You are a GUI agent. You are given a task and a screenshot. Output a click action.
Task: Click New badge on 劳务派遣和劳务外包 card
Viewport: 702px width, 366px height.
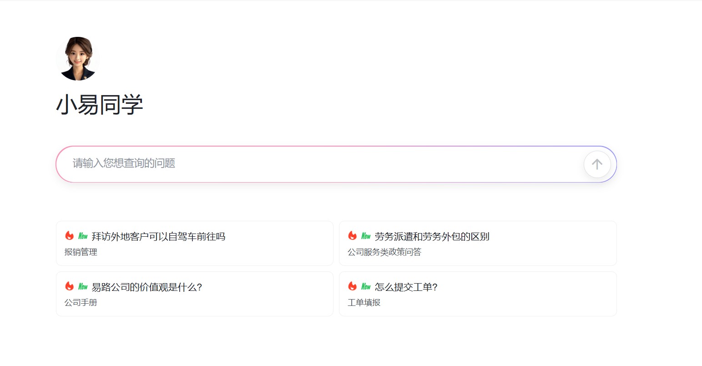pyautogui.click(x=366, y=236)
